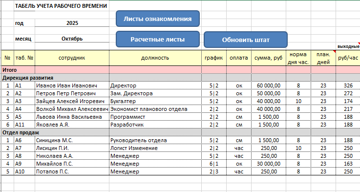The image size is (360, 192).
Task: Select payment type 'см' in Синицина row
Action: [239, 140]
